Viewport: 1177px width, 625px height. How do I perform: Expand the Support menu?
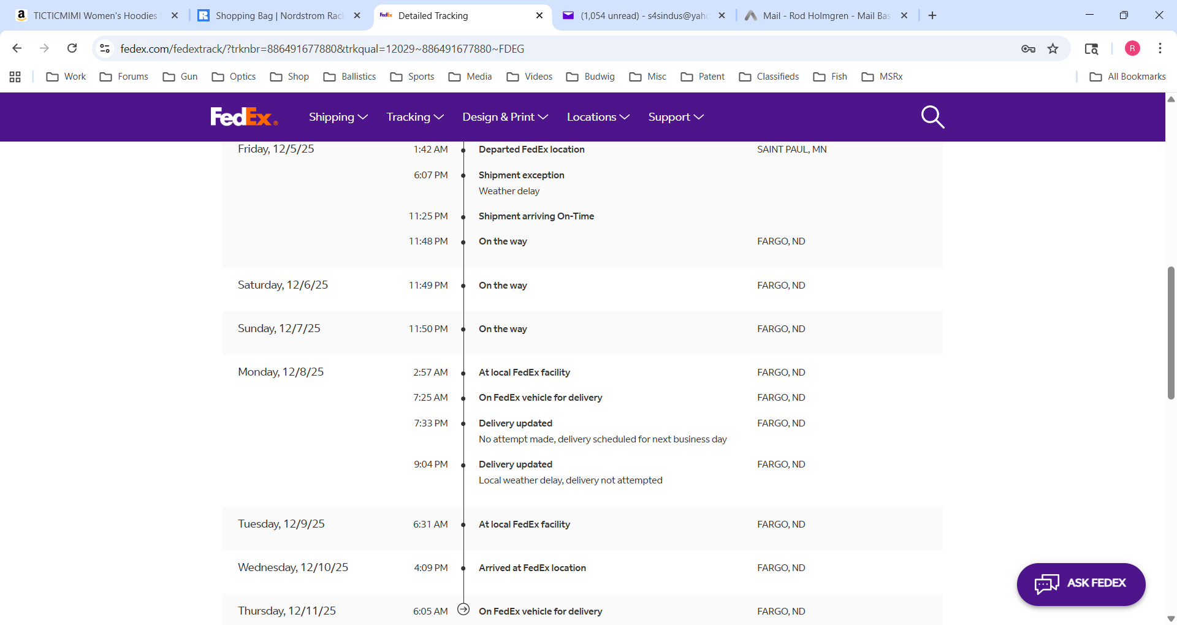coord(676,117)
